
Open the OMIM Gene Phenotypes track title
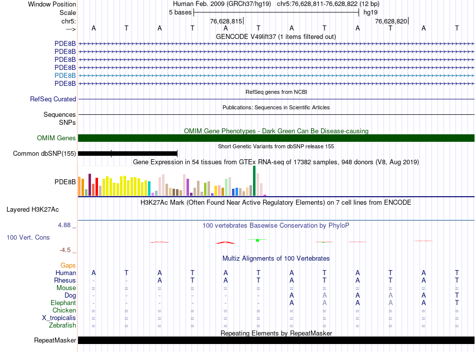click(276, 131)
